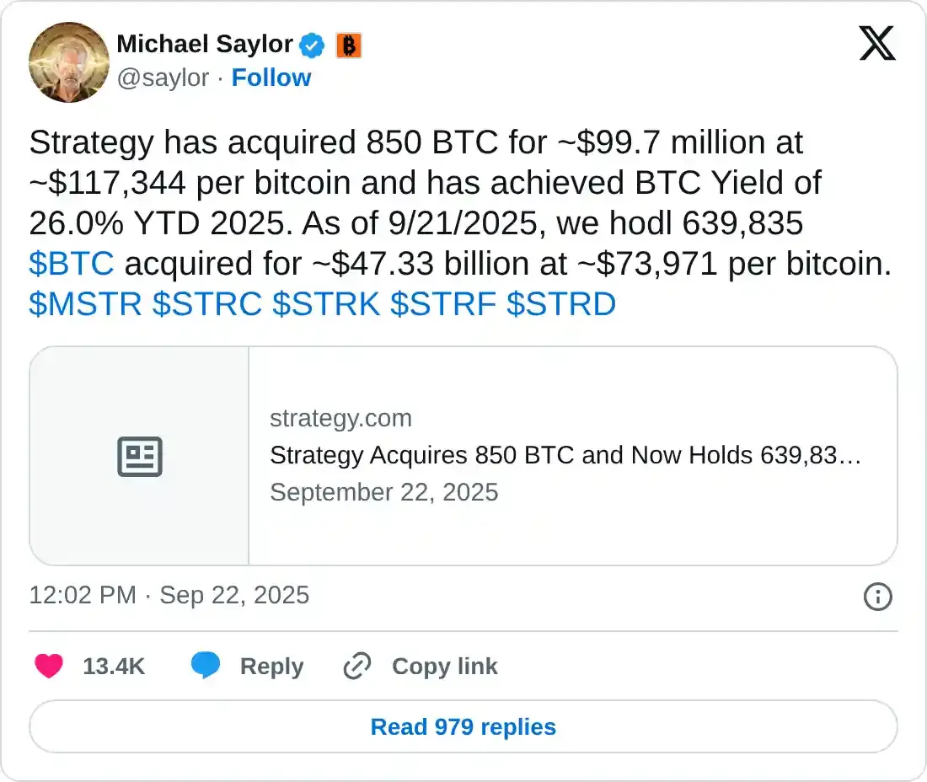Click the blue reply bubble icon

(x=206, y=667)
